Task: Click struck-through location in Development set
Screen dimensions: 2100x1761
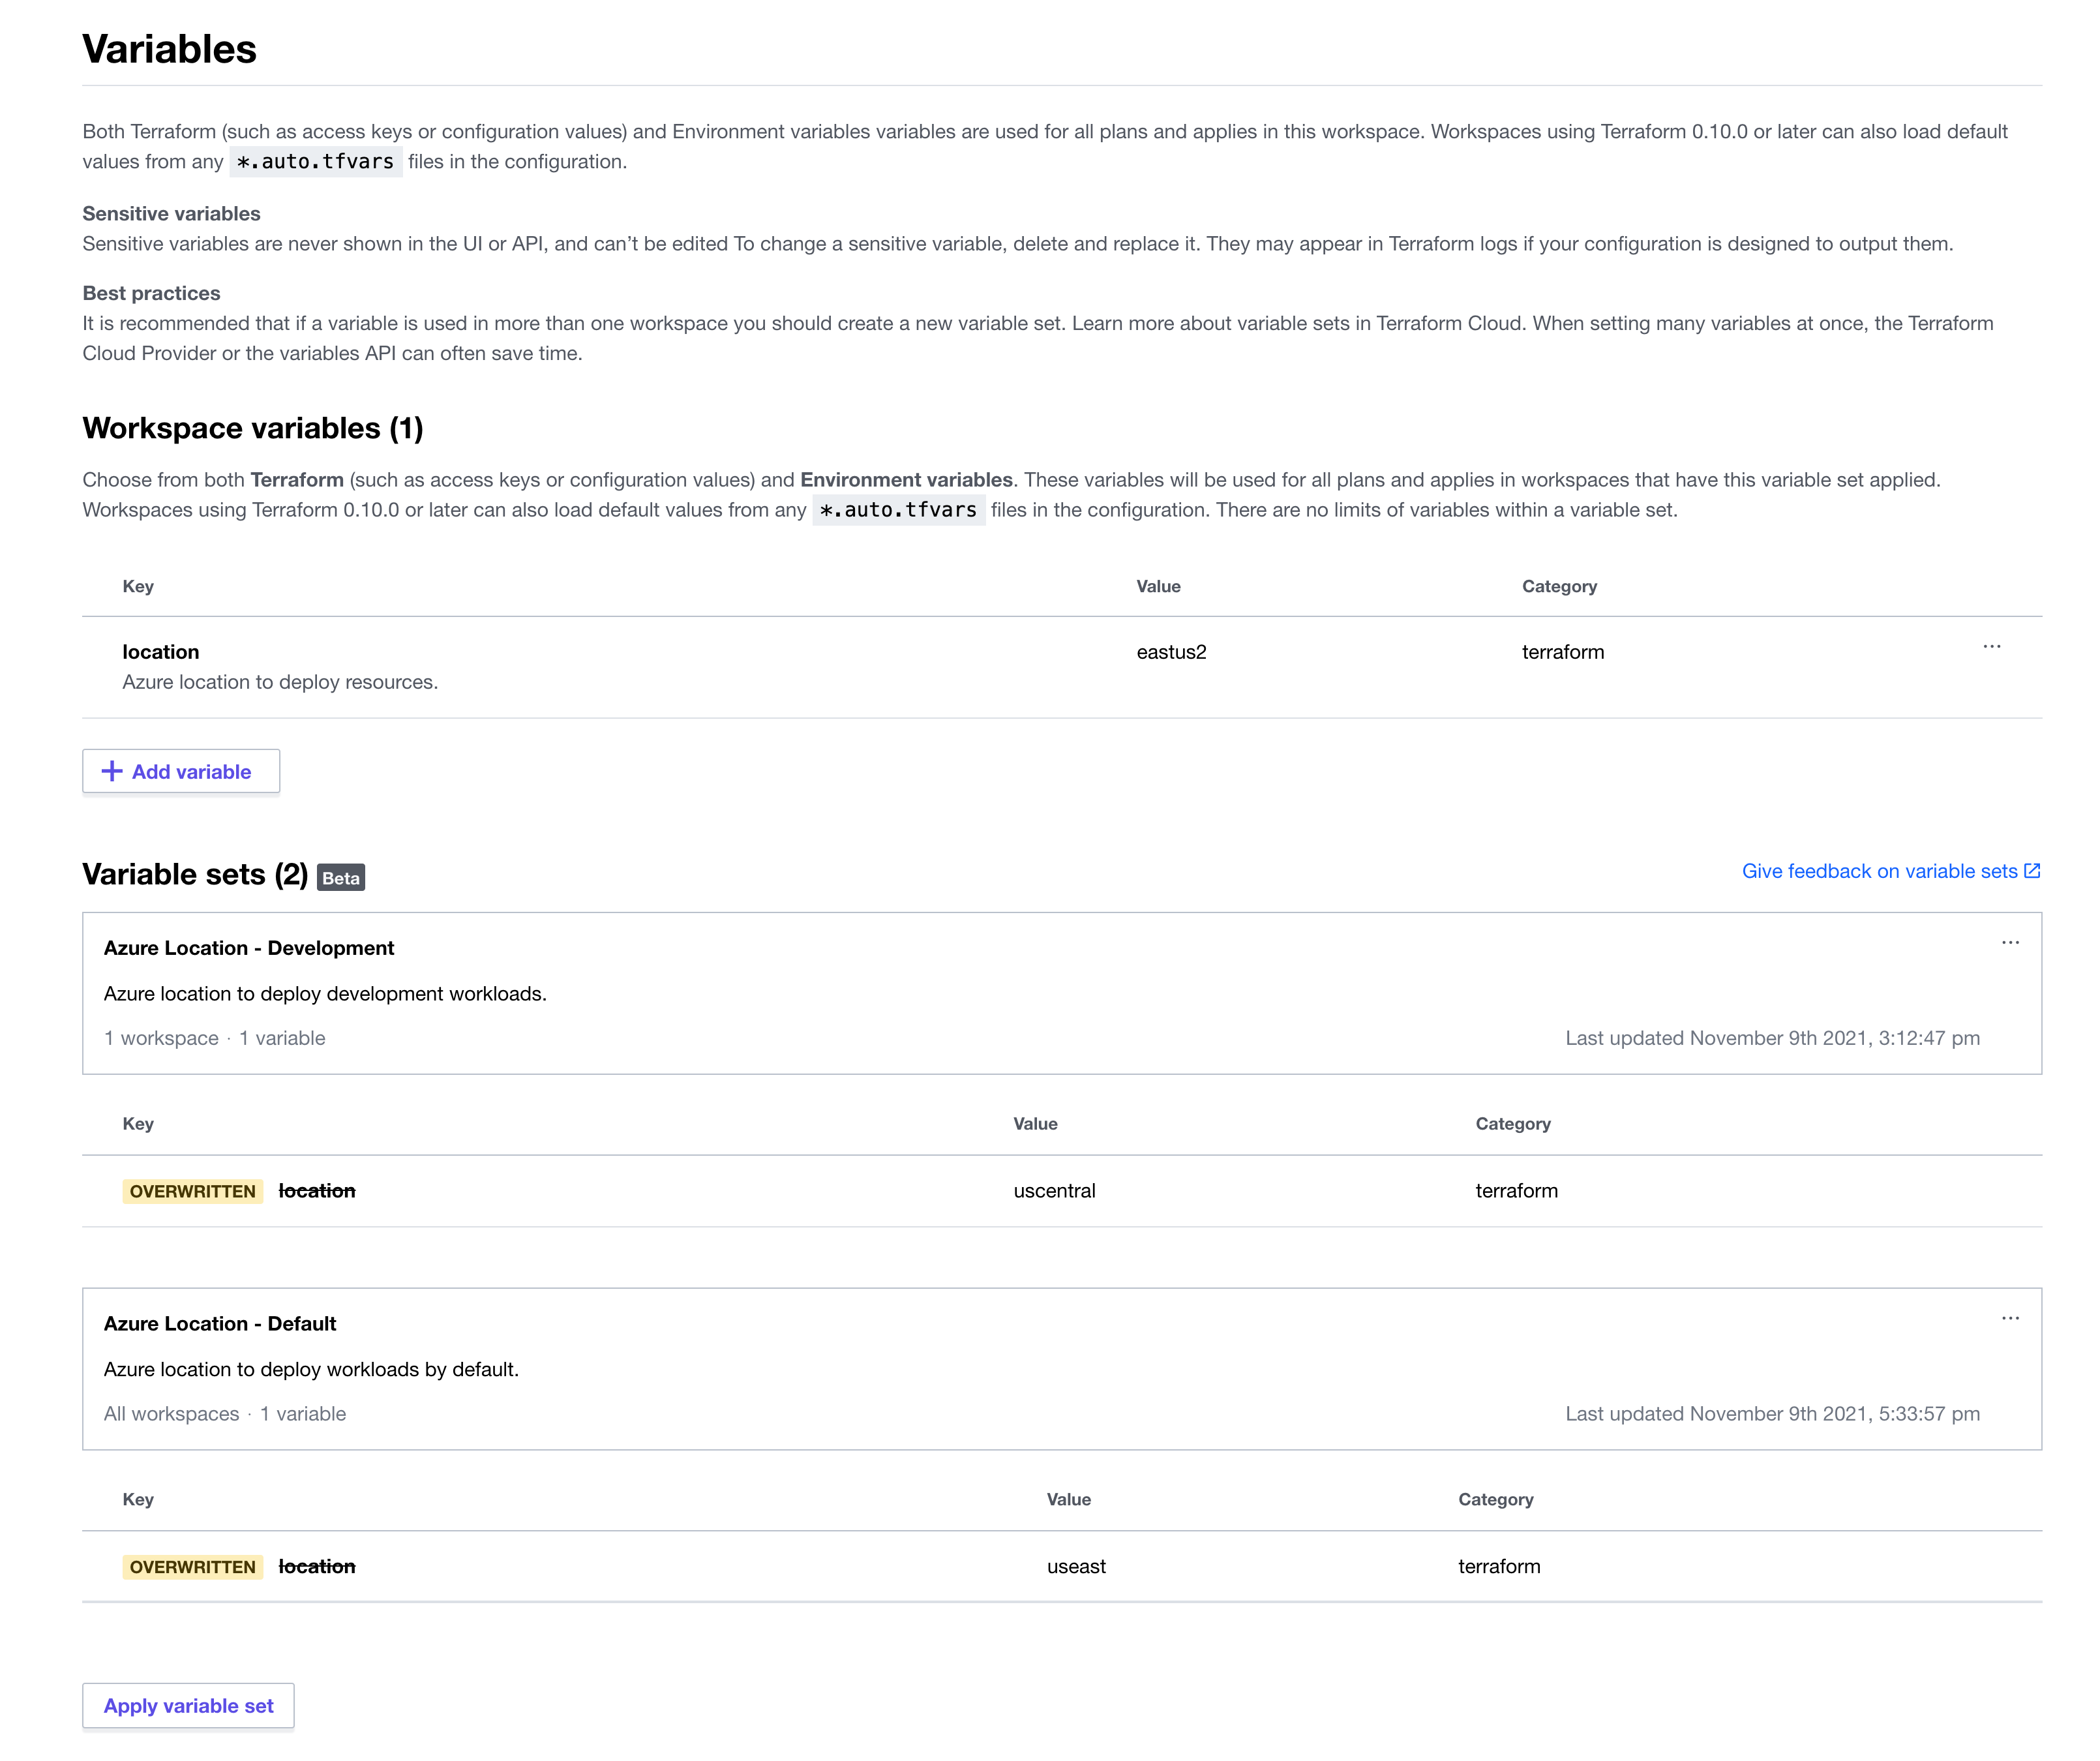Action: point(317,1191)
